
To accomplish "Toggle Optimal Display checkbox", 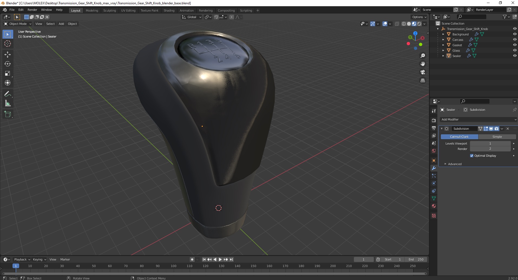I will pos(472,156).
